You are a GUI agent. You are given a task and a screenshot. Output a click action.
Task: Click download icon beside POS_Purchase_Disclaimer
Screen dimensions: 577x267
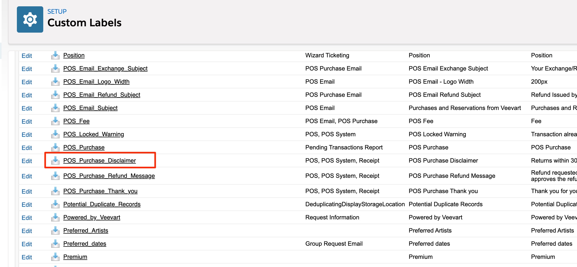55,160
